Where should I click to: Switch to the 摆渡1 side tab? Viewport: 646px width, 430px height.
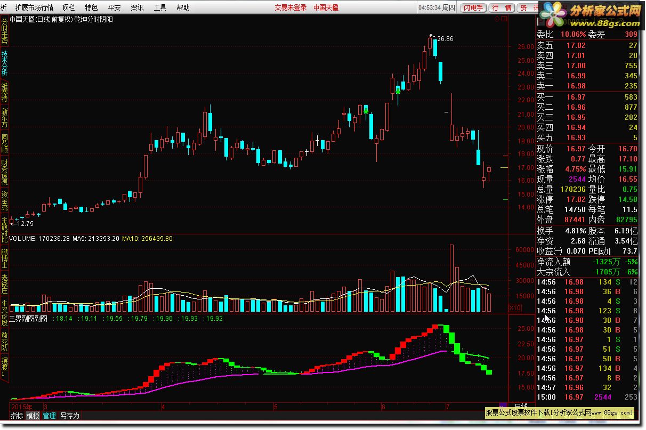(x=4, y=368)
